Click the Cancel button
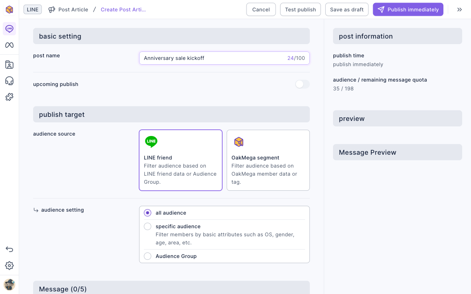Viewport: 471px width, 294px height. (x=261, y=10)
